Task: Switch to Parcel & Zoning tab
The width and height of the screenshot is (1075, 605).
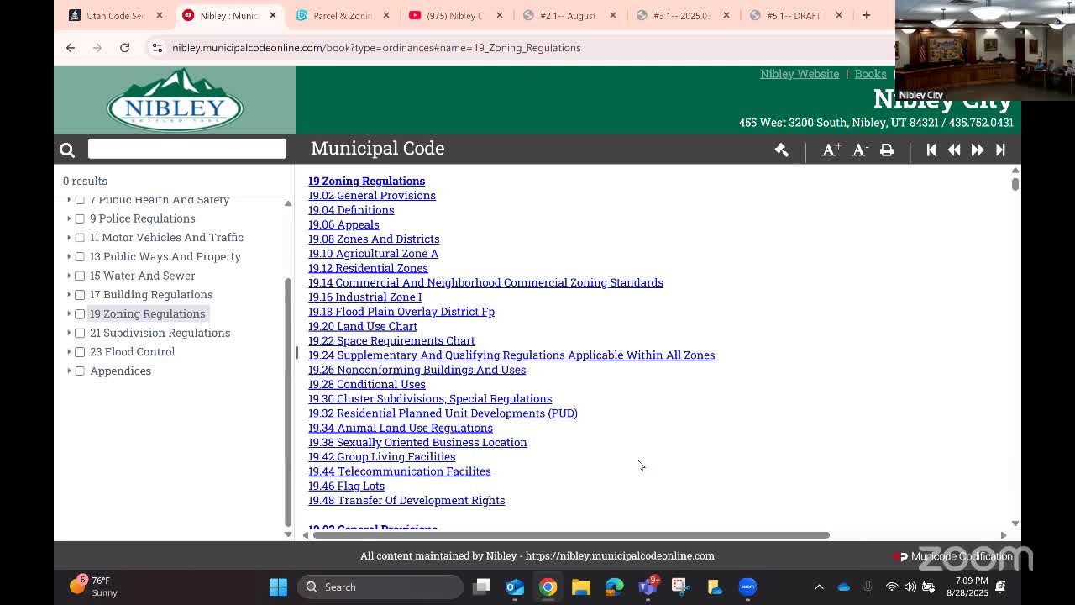Action: click(x=342, y=15)
